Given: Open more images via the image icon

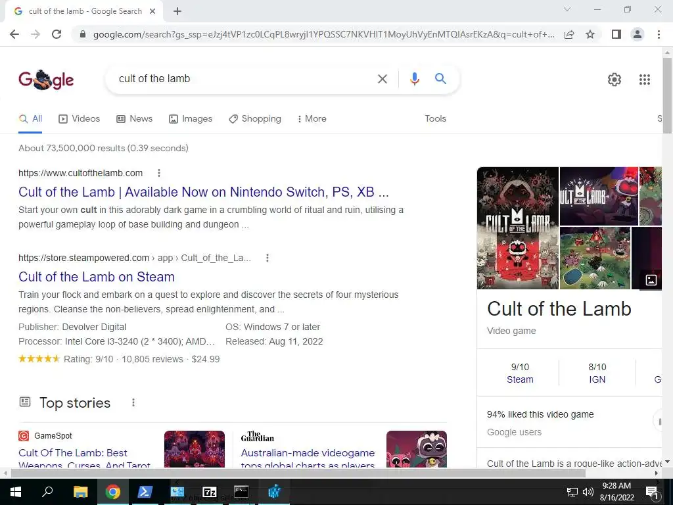Looking at the screenshot, I should pyautogui.click(x=651, y=280).
